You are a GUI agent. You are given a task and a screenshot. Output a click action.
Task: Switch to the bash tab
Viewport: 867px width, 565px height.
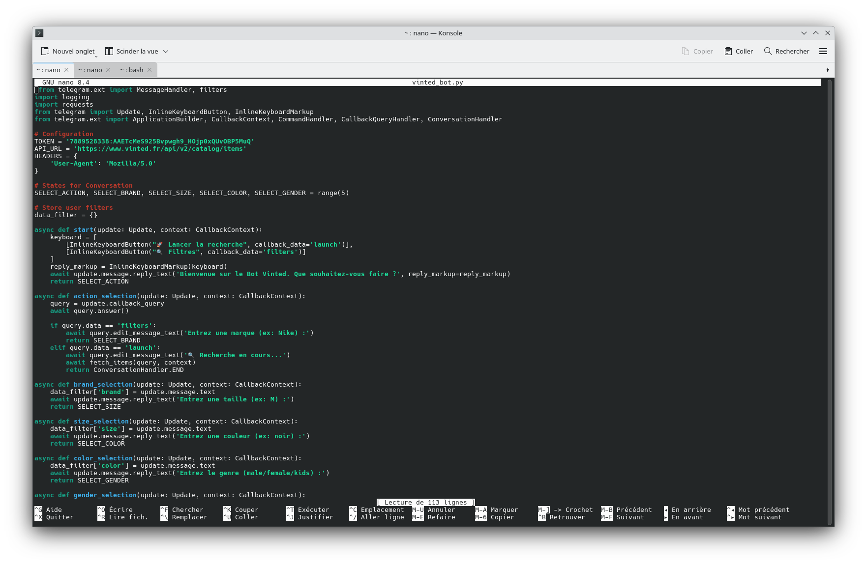pos(132,70)
